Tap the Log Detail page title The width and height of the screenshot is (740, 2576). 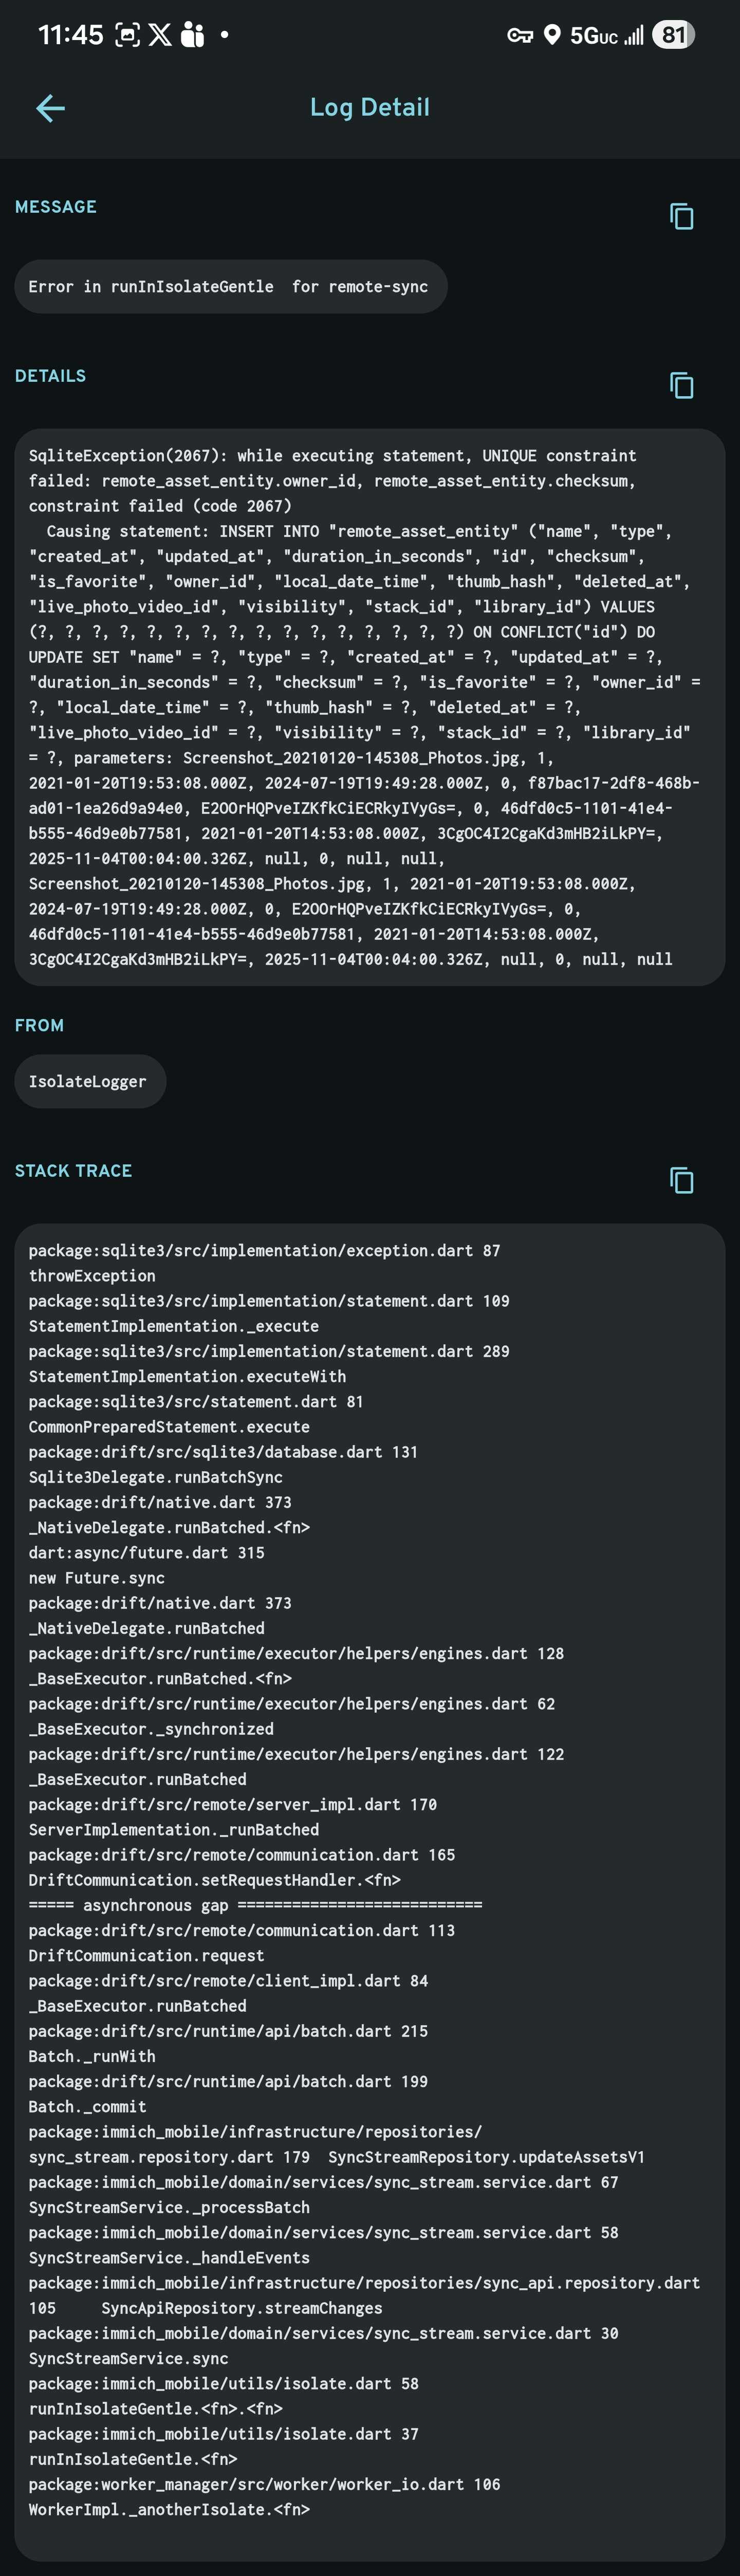370,108
